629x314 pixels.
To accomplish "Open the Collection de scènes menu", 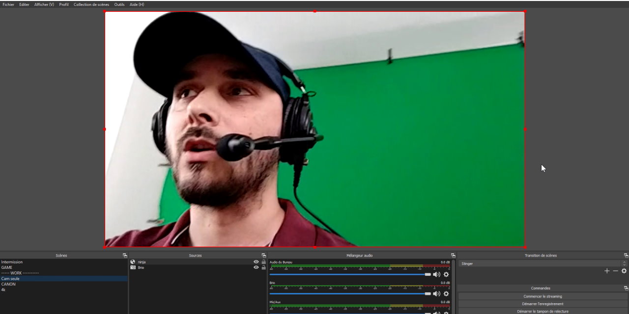I will pos(91,4).
